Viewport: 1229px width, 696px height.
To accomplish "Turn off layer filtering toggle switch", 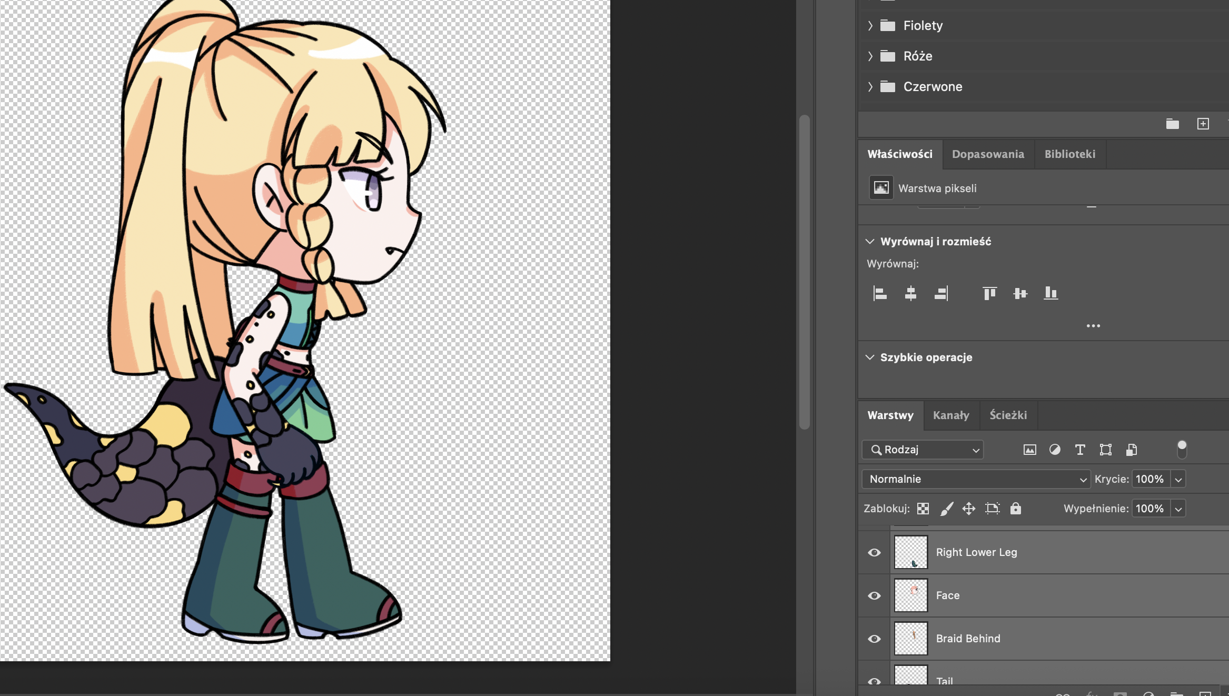I will pos(1182,449).
